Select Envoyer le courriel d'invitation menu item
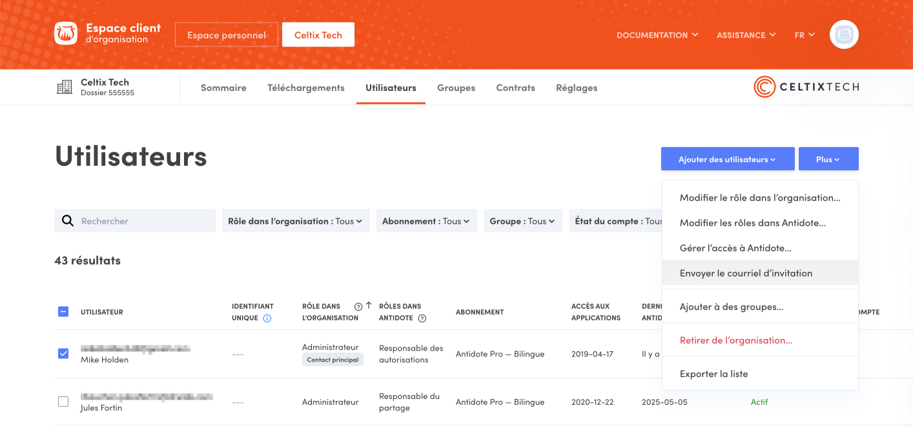This screenshot has width=913, height=428. click(x=746, y=273)
